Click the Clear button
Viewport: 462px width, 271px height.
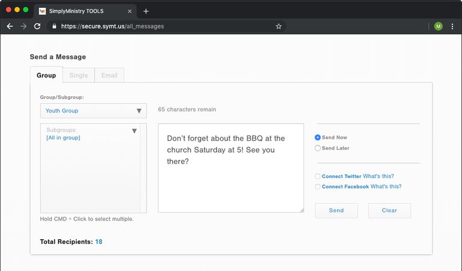point(390,210)
